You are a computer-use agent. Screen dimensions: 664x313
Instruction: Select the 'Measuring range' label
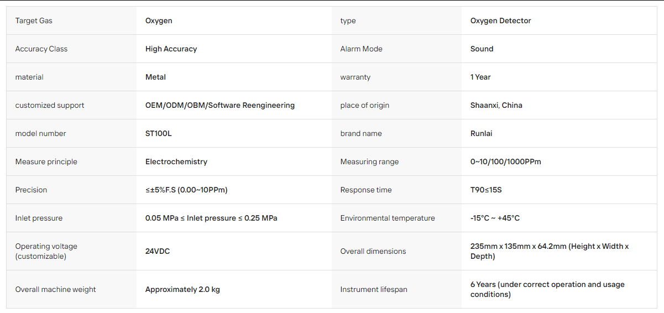369,161
